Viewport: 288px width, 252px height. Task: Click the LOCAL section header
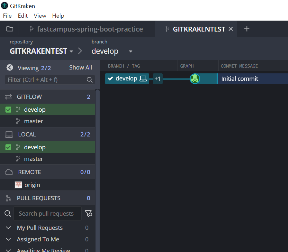pos(48,134)
